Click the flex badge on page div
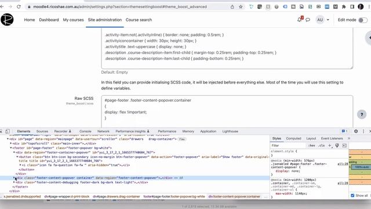Screen dimensions: 371x209 (181, 139)
